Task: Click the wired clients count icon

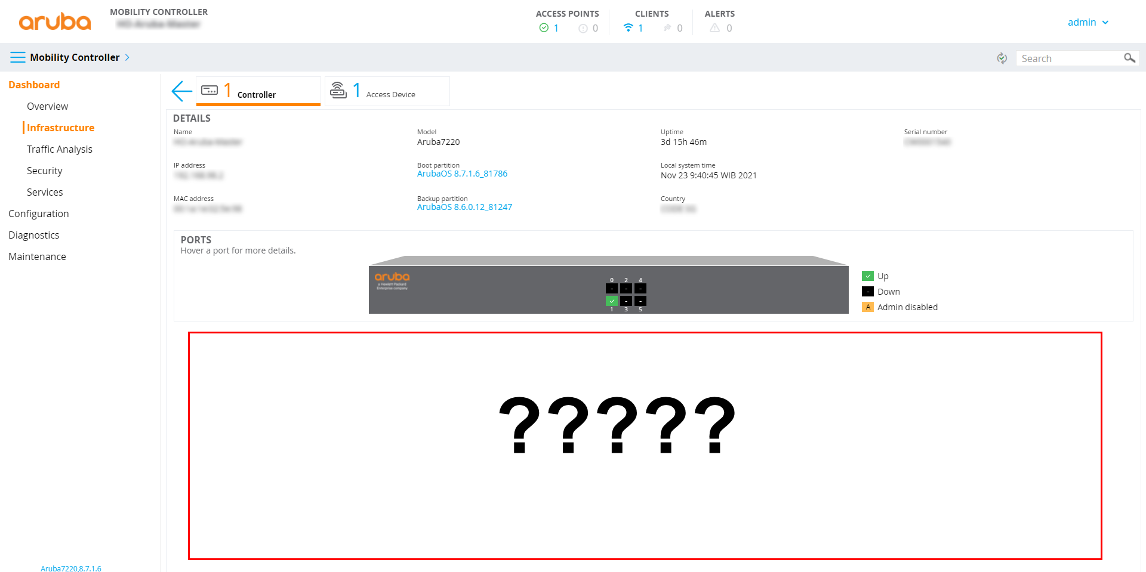Action: (667, 28)
